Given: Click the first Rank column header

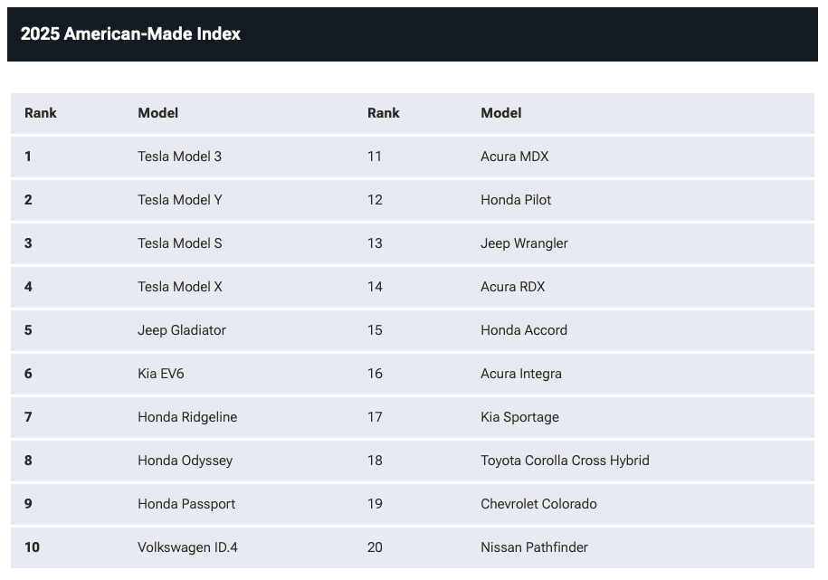Looking at the screenshot, I should 40,113.
